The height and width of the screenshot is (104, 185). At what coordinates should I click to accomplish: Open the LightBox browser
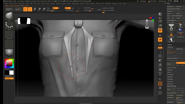click(18, 9)
